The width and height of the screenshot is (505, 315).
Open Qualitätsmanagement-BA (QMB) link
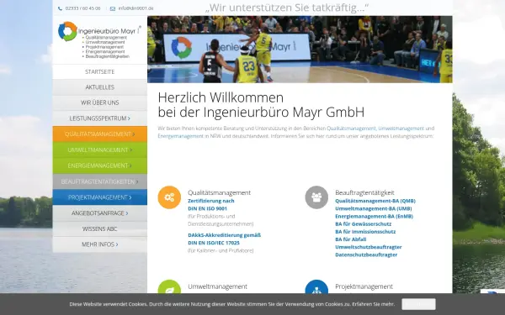[375, 201]
